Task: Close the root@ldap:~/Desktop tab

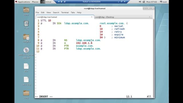Action: tap(150, 17)
